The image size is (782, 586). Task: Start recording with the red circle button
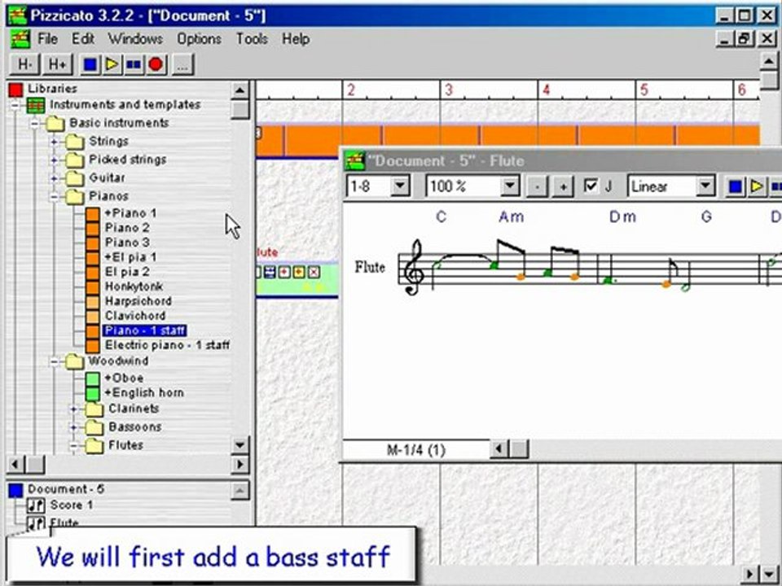(x=156, y=64)
